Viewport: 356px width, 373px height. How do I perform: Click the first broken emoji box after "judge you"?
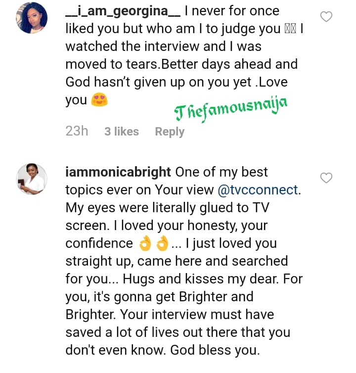click(x=287, y=29)
